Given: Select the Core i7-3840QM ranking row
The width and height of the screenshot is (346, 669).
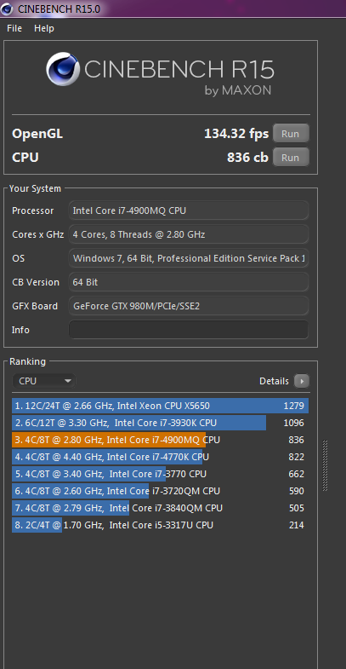Looking at the screenshot, I should [160, 508].
